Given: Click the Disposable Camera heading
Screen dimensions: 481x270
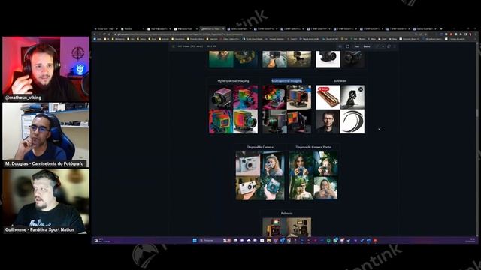Looking at the screenshot, I should pyautogui.click(x=260, y=147).
